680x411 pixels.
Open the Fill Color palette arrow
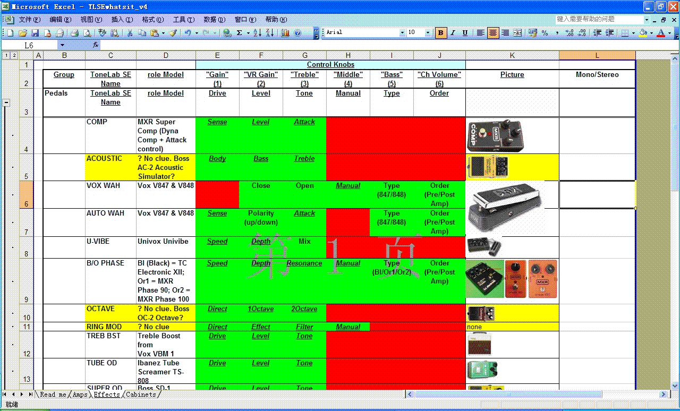pos(652,33)
